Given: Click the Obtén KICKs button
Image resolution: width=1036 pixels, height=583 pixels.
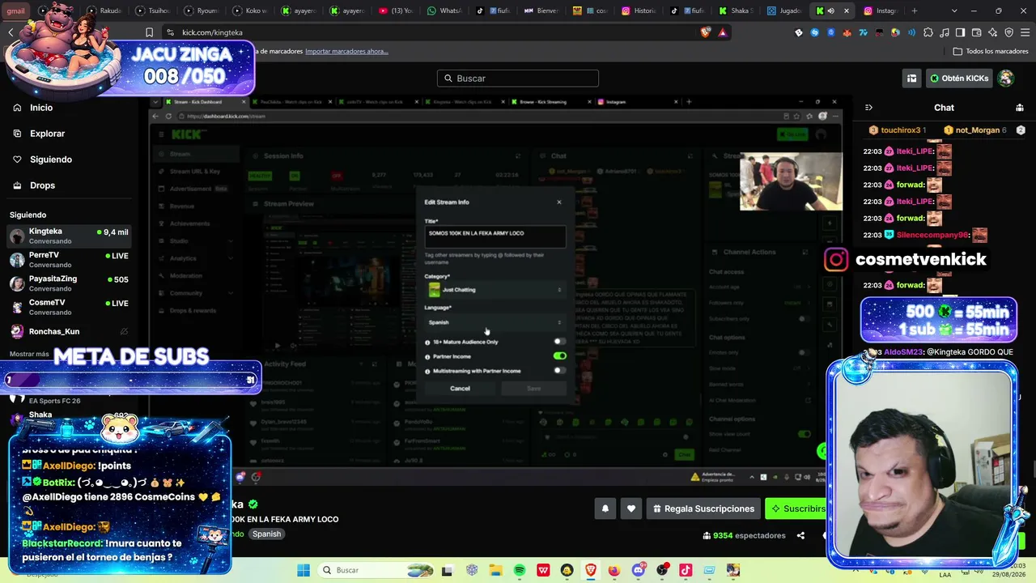Looking at the screenshot, I should pos(960,79).
